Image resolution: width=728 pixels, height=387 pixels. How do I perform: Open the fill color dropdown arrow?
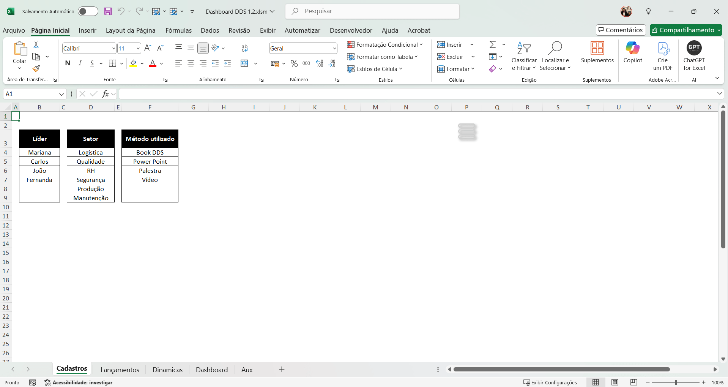[142, 63]
